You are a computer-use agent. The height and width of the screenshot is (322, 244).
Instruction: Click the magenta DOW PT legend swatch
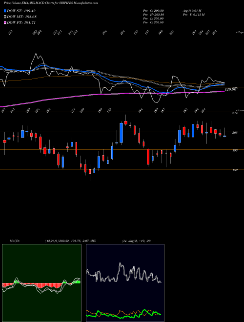5,22
